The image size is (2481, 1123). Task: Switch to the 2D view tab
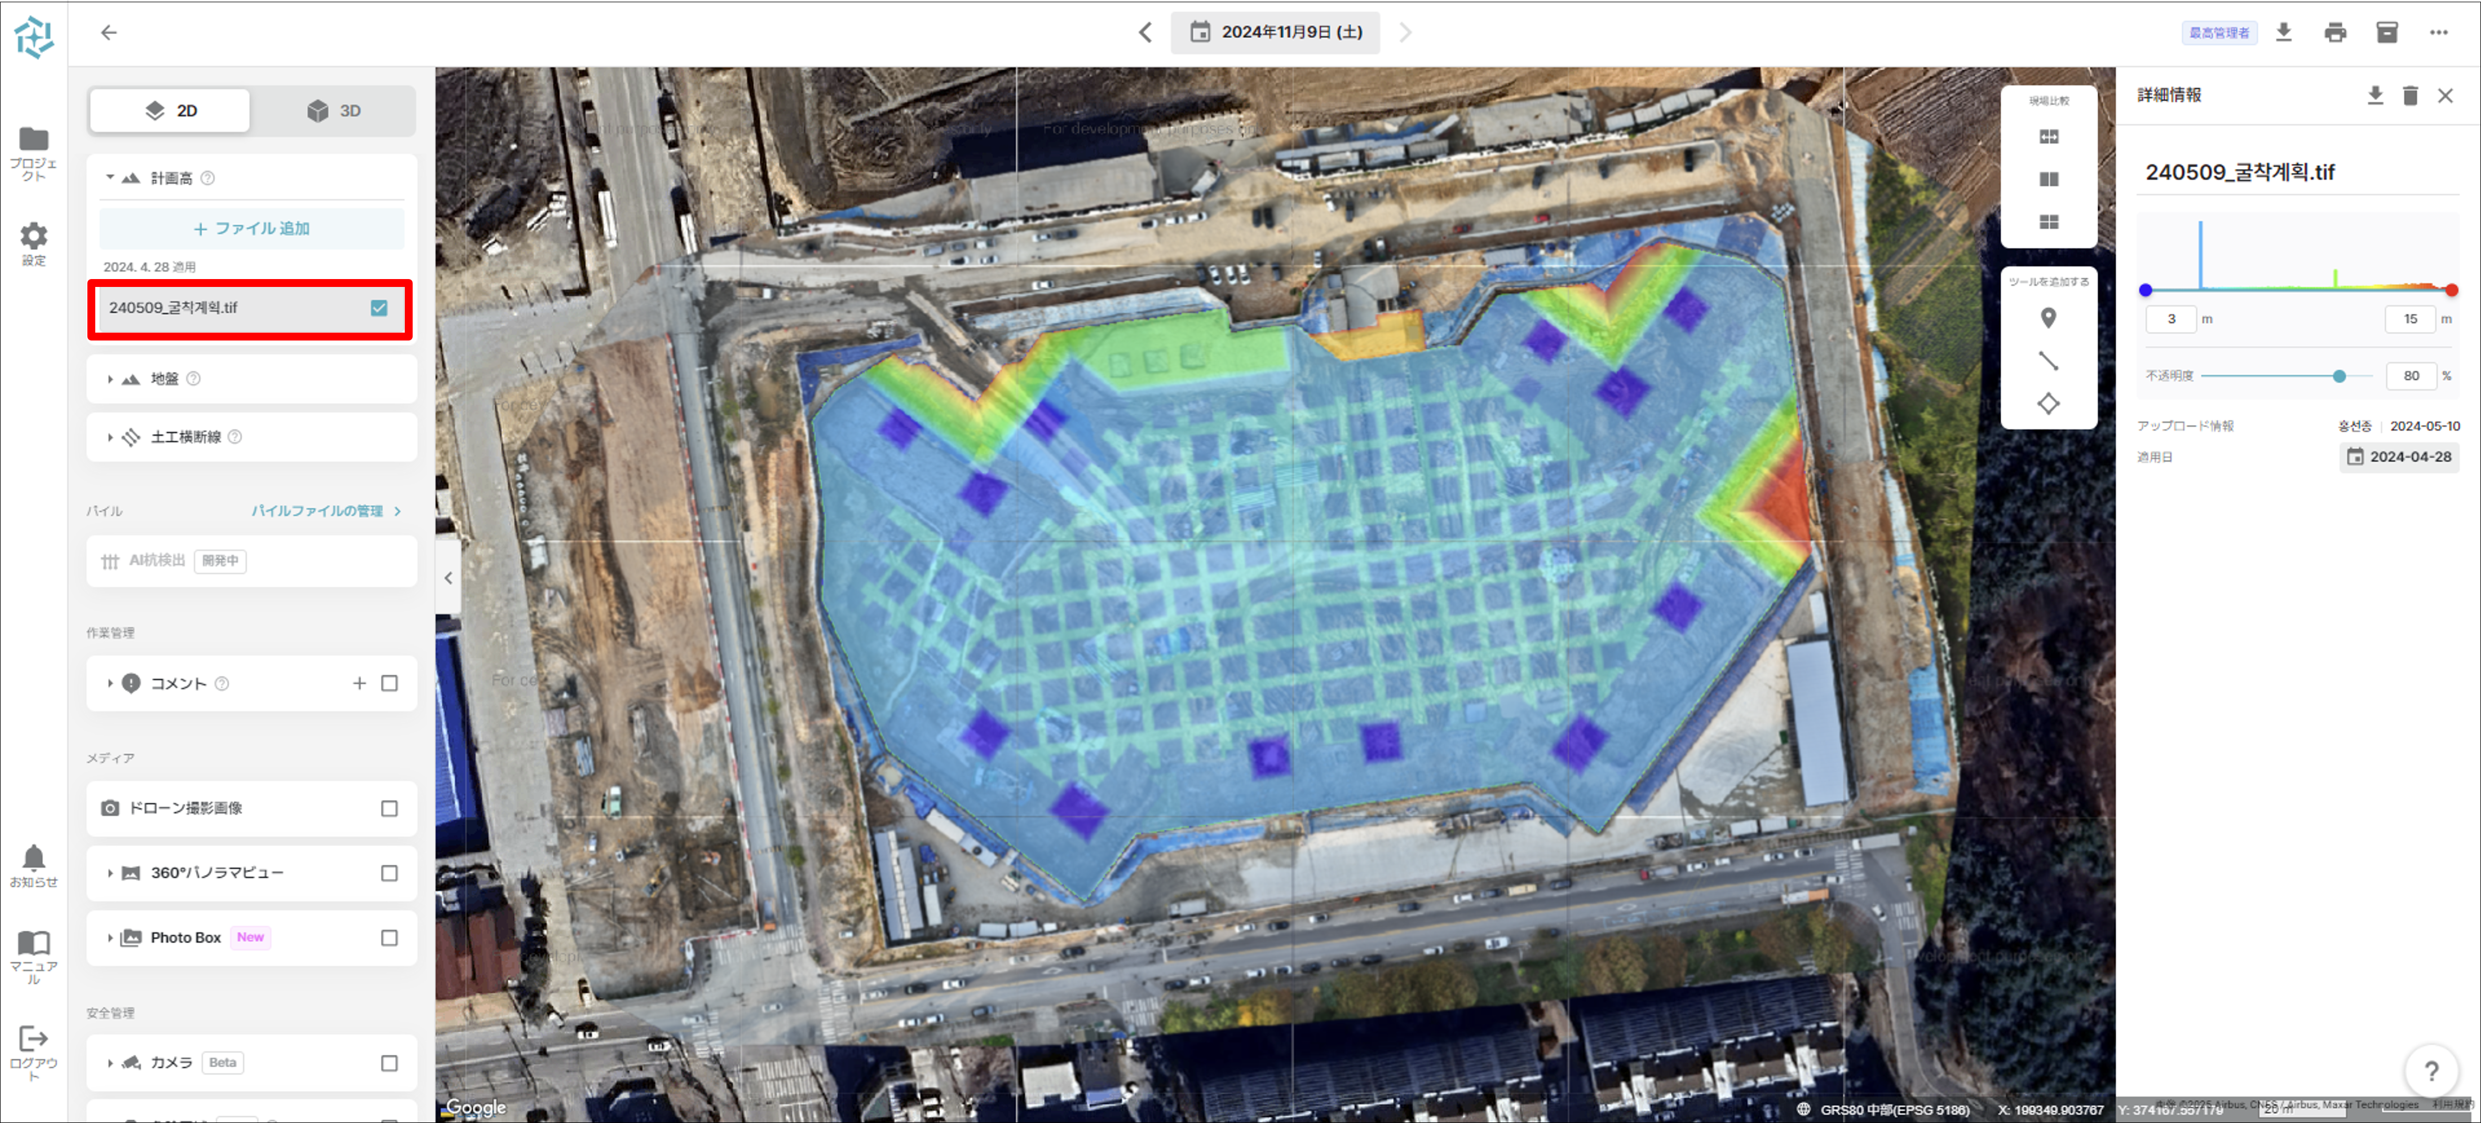[x=170, y=110]
